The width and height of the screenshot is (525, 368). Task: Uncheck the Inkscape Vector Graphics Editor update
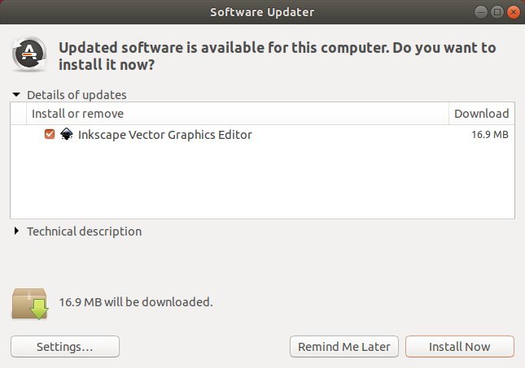(x=50, y=135)
